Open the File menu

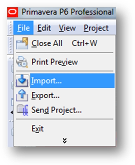click(x=23, y=28)
